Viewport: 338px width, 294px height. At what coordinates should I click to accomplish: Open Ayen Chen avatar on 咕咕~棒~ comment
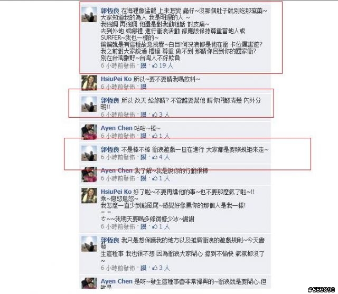click(x=89, y=132)
